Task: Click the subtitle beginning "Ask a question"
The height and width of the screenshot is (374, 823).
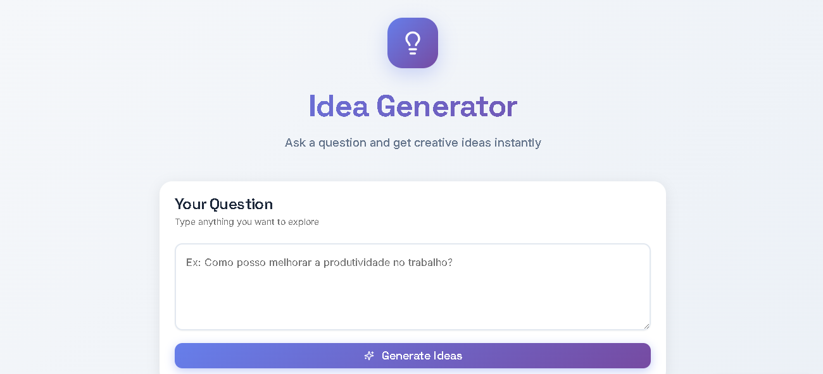Action: [x=412, y=143]
